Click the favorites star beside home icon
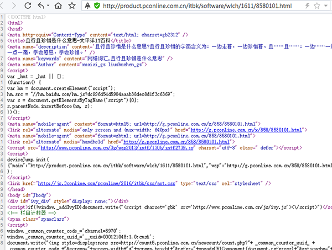This screenshot has height=250, width=332. click(x=72, y=6)
